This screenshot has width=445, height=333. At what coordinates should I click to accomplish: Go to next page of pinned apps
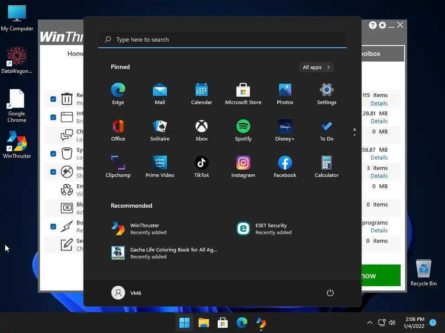[355, 135]
